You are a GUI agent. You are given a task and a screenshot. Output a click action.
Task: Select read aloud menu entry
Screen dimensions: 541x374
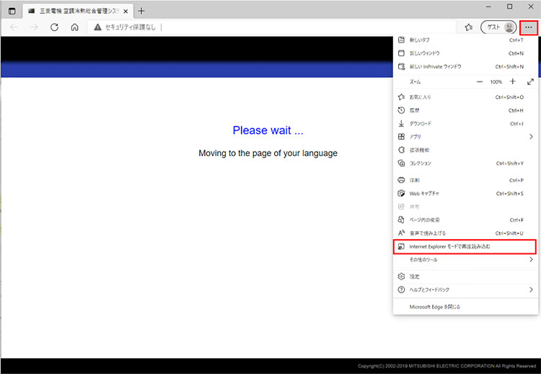pyautogui.click(x=465, y=233)
